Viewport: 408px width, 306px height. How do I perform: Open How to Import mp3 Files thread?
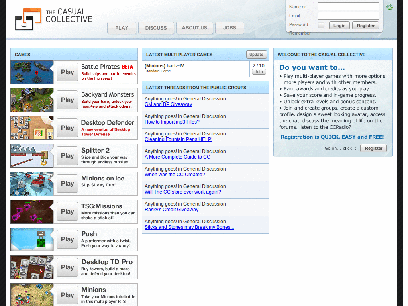pyautogui.click(x=172, y=122)
